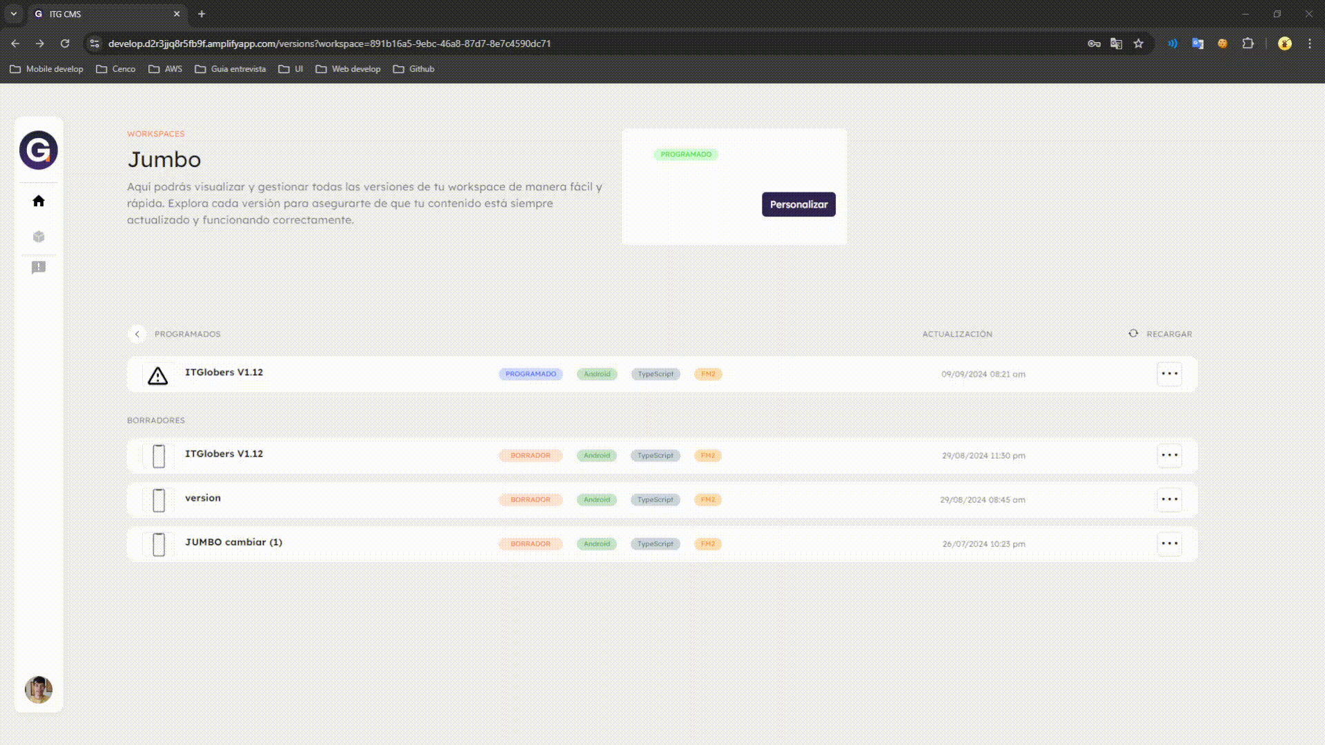
Task: Open the Chrome profile avatar
Action: (x=1285, y=43)
